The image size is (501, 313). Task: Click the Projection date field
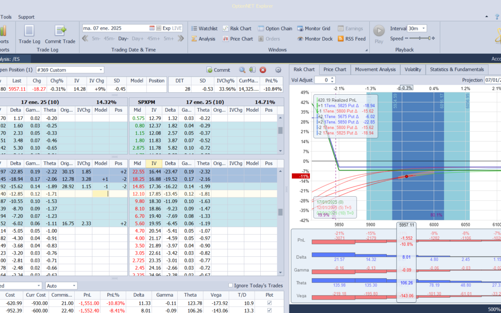click(x=493, y=80)
